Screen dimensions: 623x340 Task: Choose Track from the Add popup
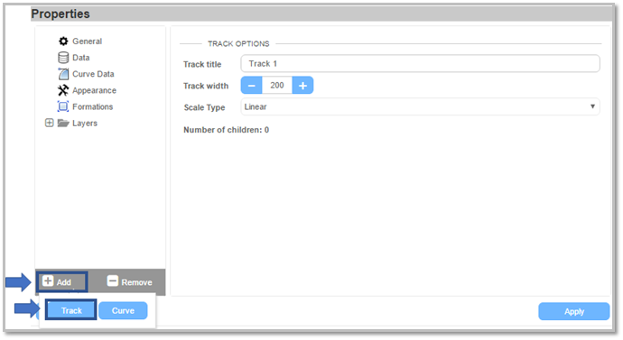[x=71, y=310]
